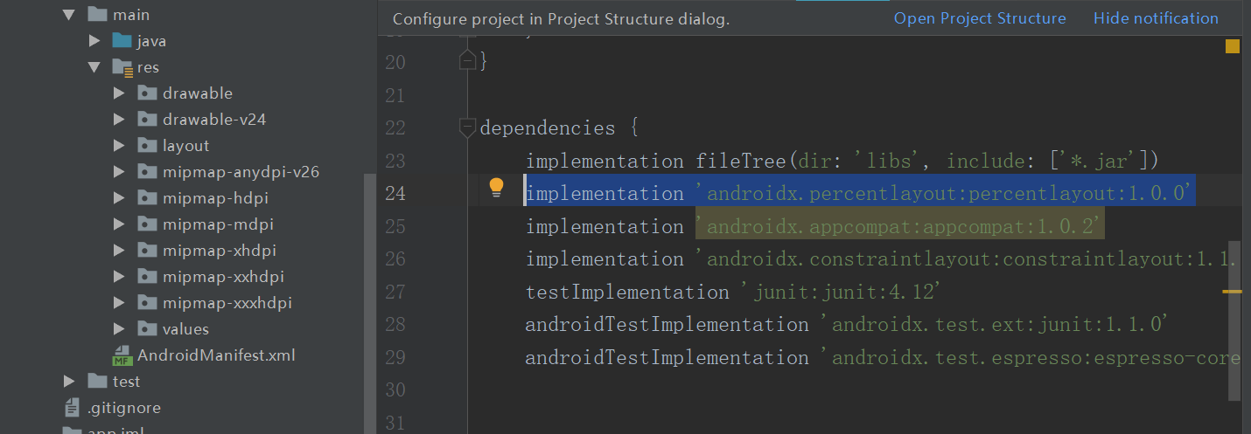This screenshot has width=1251, height=434.
Task: Click the mipmap-hdpi folder icon
Action: coord(147,198)
